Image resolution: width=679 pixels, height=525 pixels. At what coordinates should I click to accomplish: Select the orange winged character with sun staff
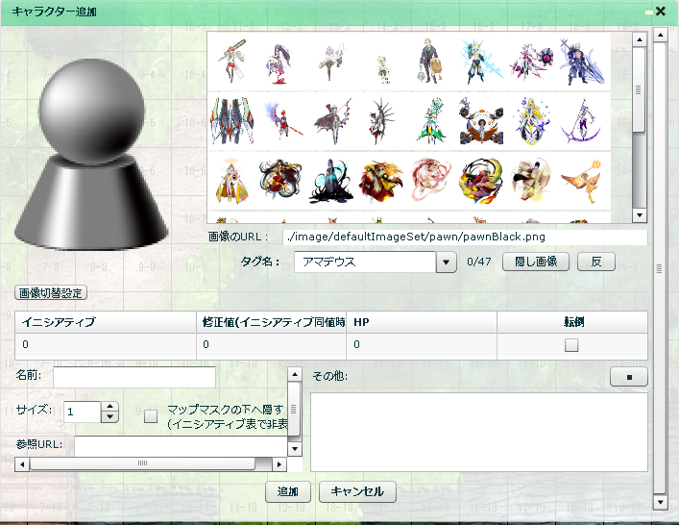click(x=581, y=182)
